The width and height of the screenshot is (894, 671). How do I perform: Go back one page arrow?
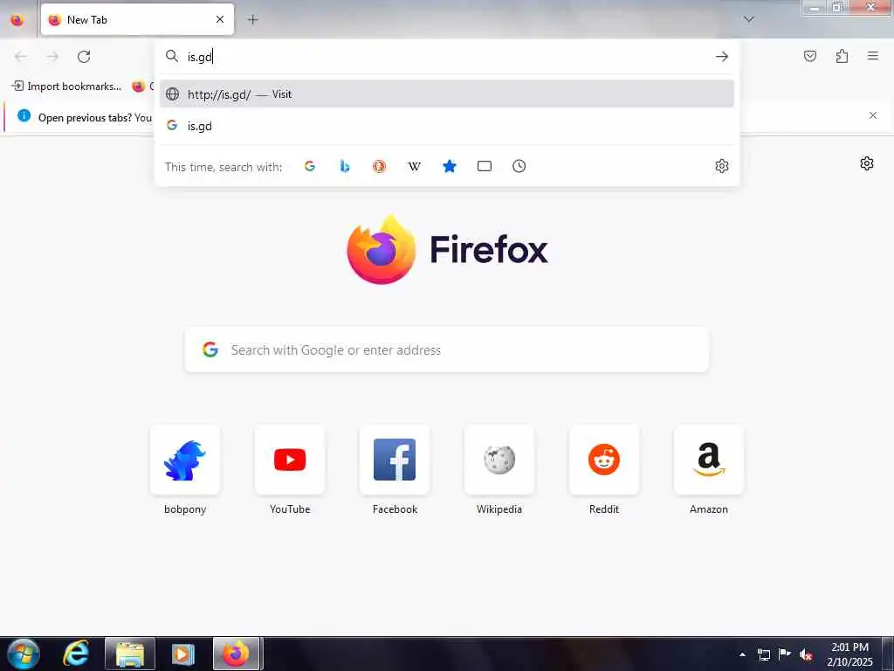pyautogui.click(x=21, y=56)
